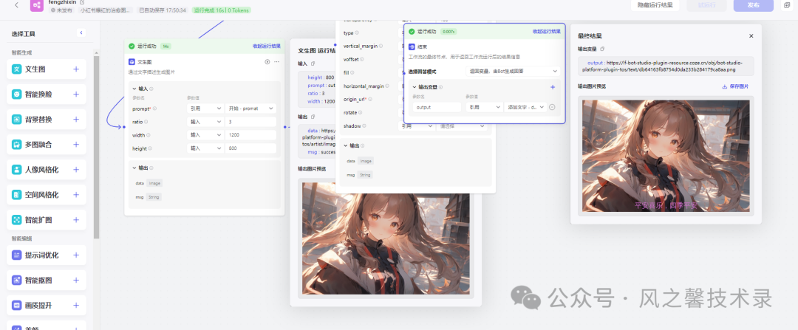Edit the fengzhixin workflow name
Screen dimensions: 798x330
(x=83, y=2)
